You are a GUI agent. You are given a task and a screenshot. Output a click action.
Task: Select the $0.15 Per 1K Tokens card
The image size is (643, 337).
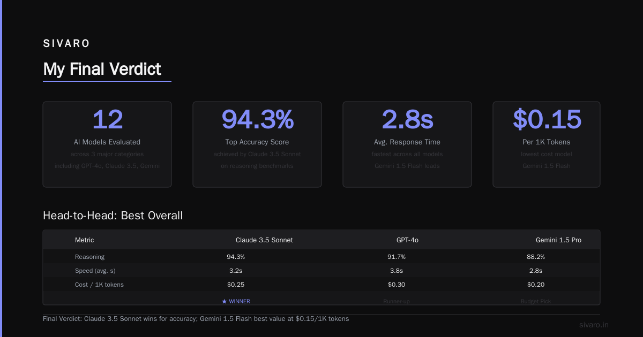tap(547, 144)
